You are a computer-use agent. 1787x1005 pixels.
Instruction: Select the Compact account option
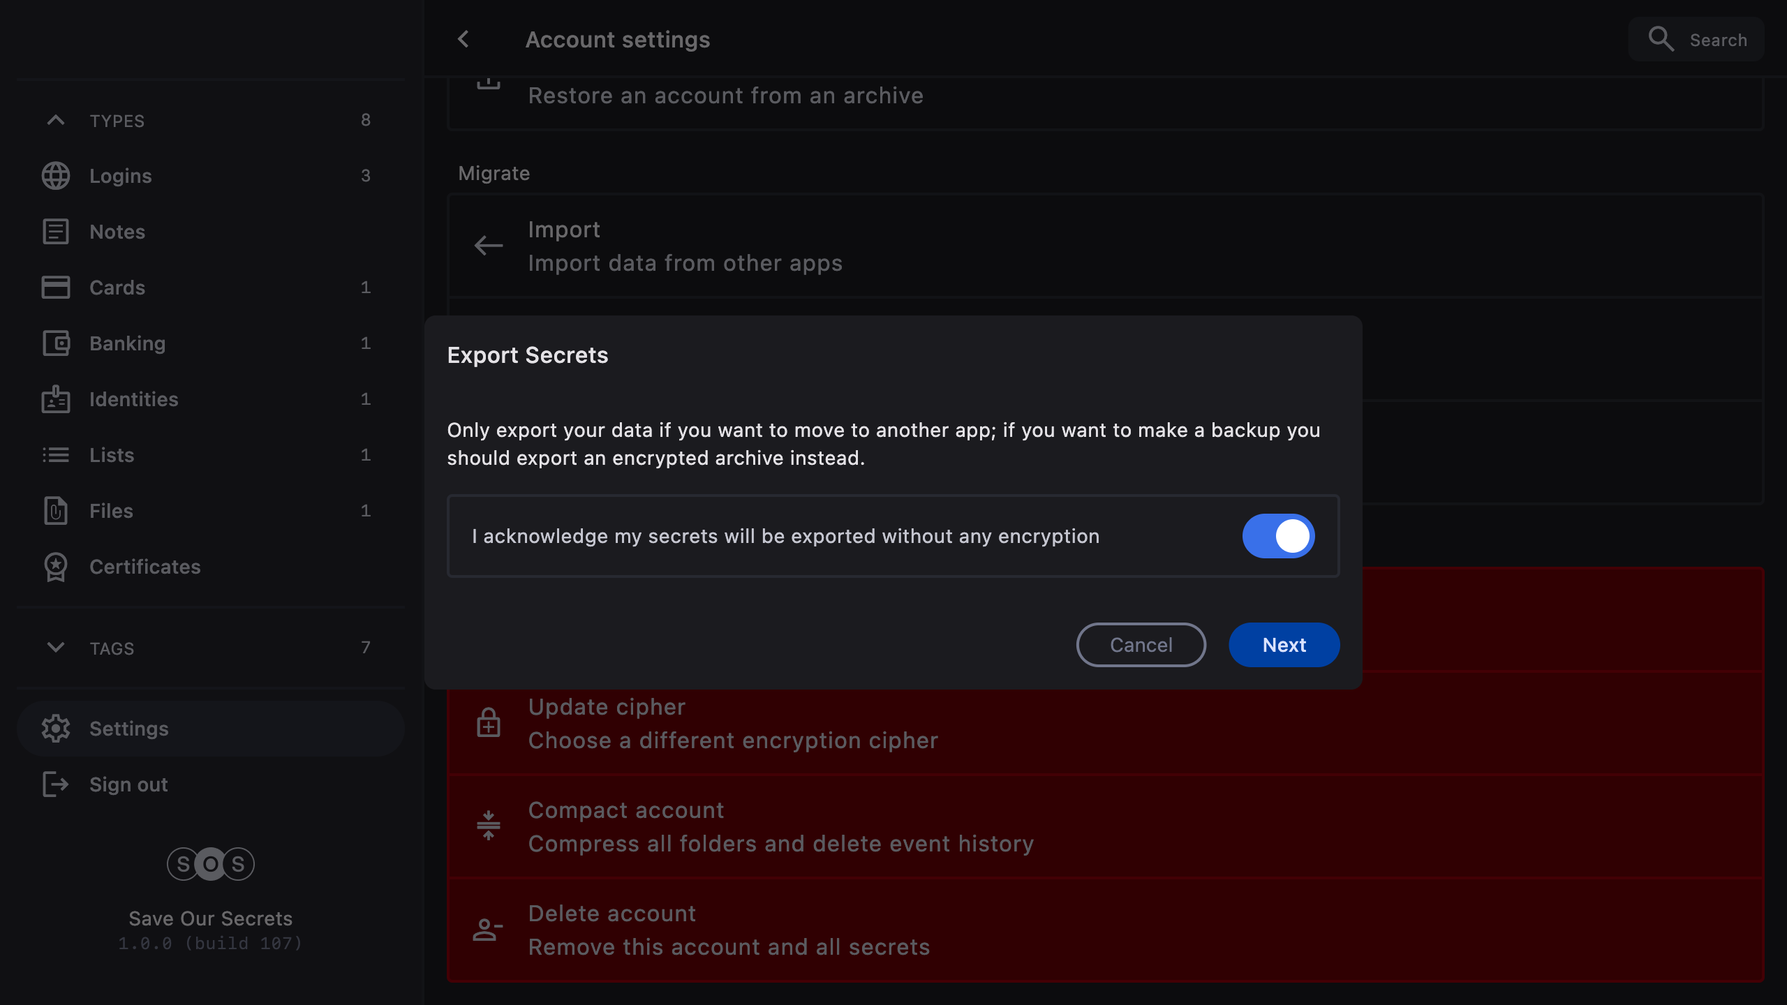pyautogui.click(x=780, y=826)
